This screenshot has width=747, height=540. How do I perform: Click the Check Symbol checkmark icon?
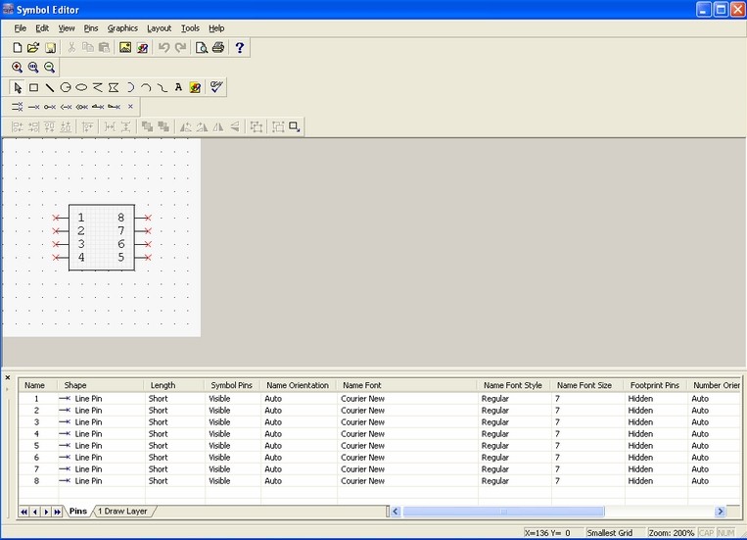(x=216, y=87)
